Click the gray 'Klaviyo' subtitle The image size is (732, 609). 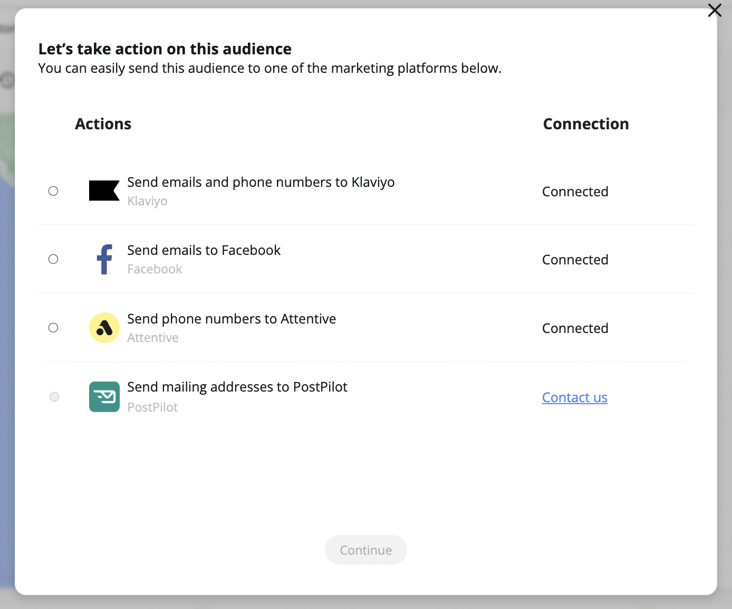pos(147,201)
